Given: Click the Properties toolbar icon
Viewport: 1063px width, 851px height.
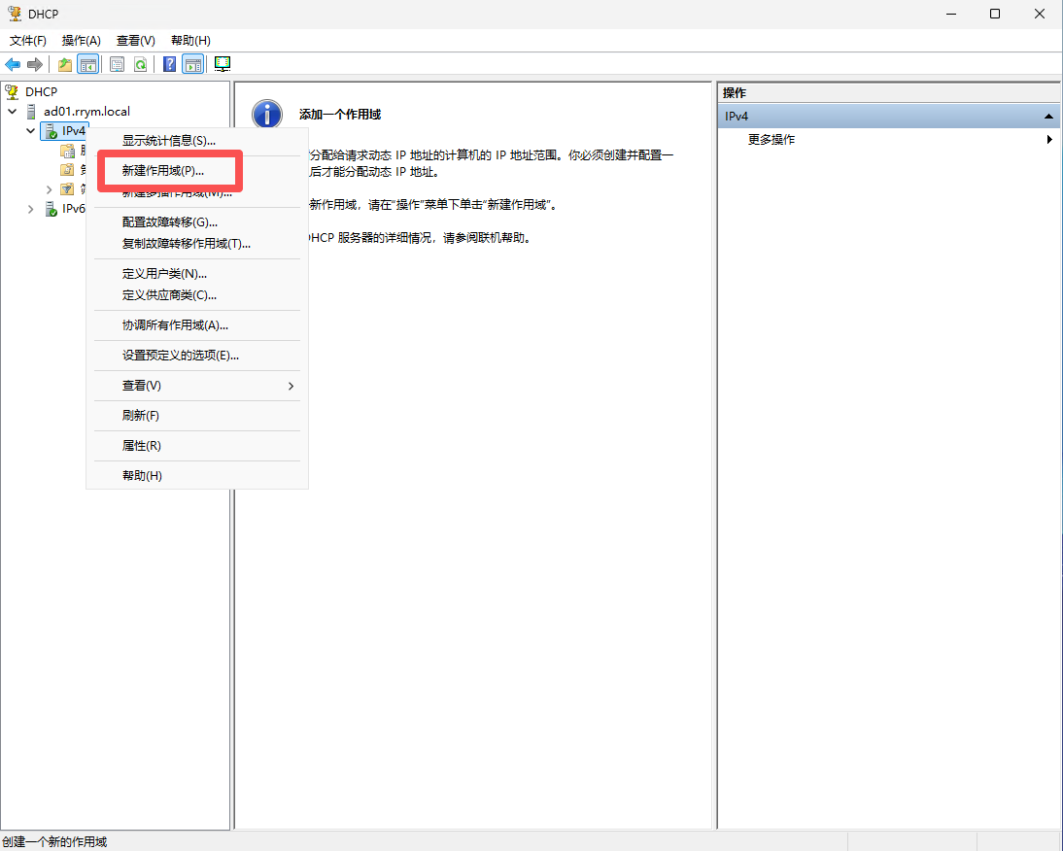Looking at the screenshot, I should [117, 64].
